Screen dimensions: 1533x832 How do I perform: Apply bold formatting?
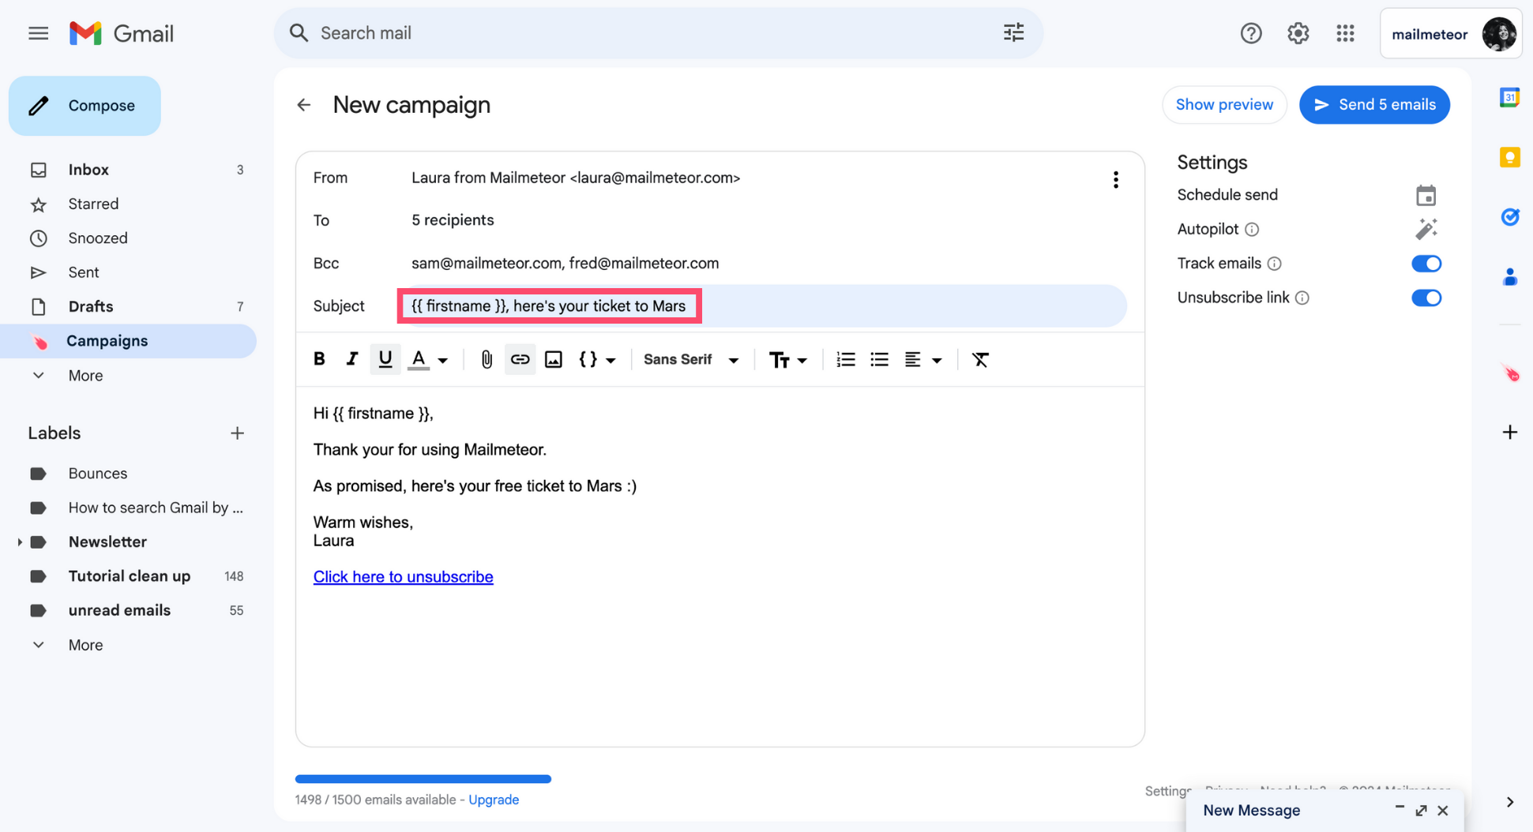319,359
